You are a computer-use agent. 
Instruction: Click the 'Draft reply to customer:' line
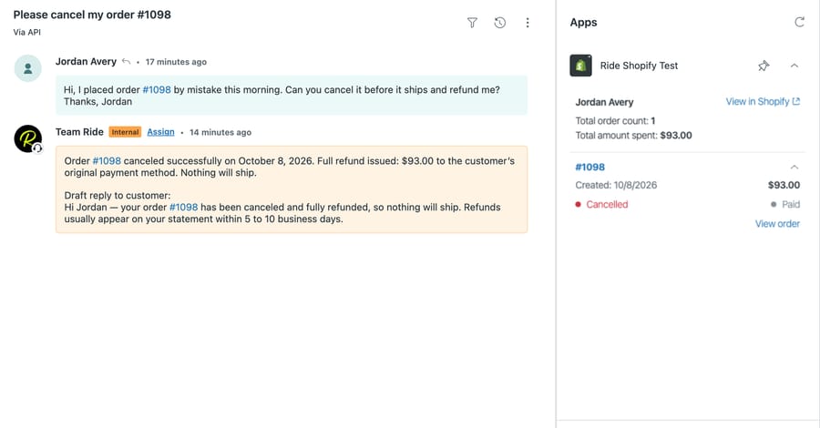(x=118, y=196)
